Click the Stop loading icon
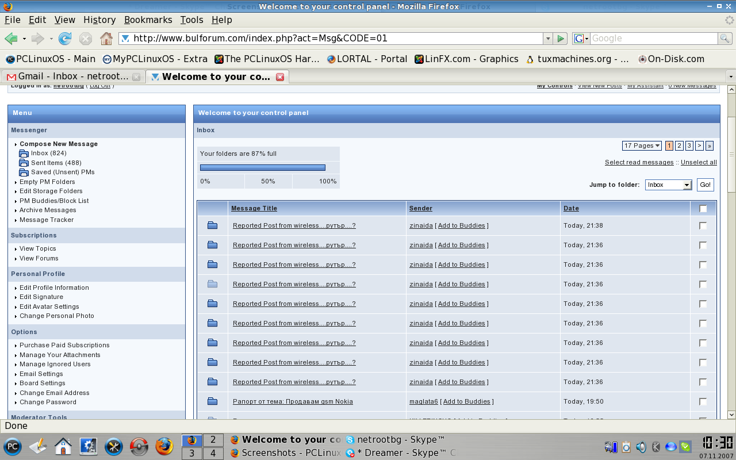 [86, 39]
